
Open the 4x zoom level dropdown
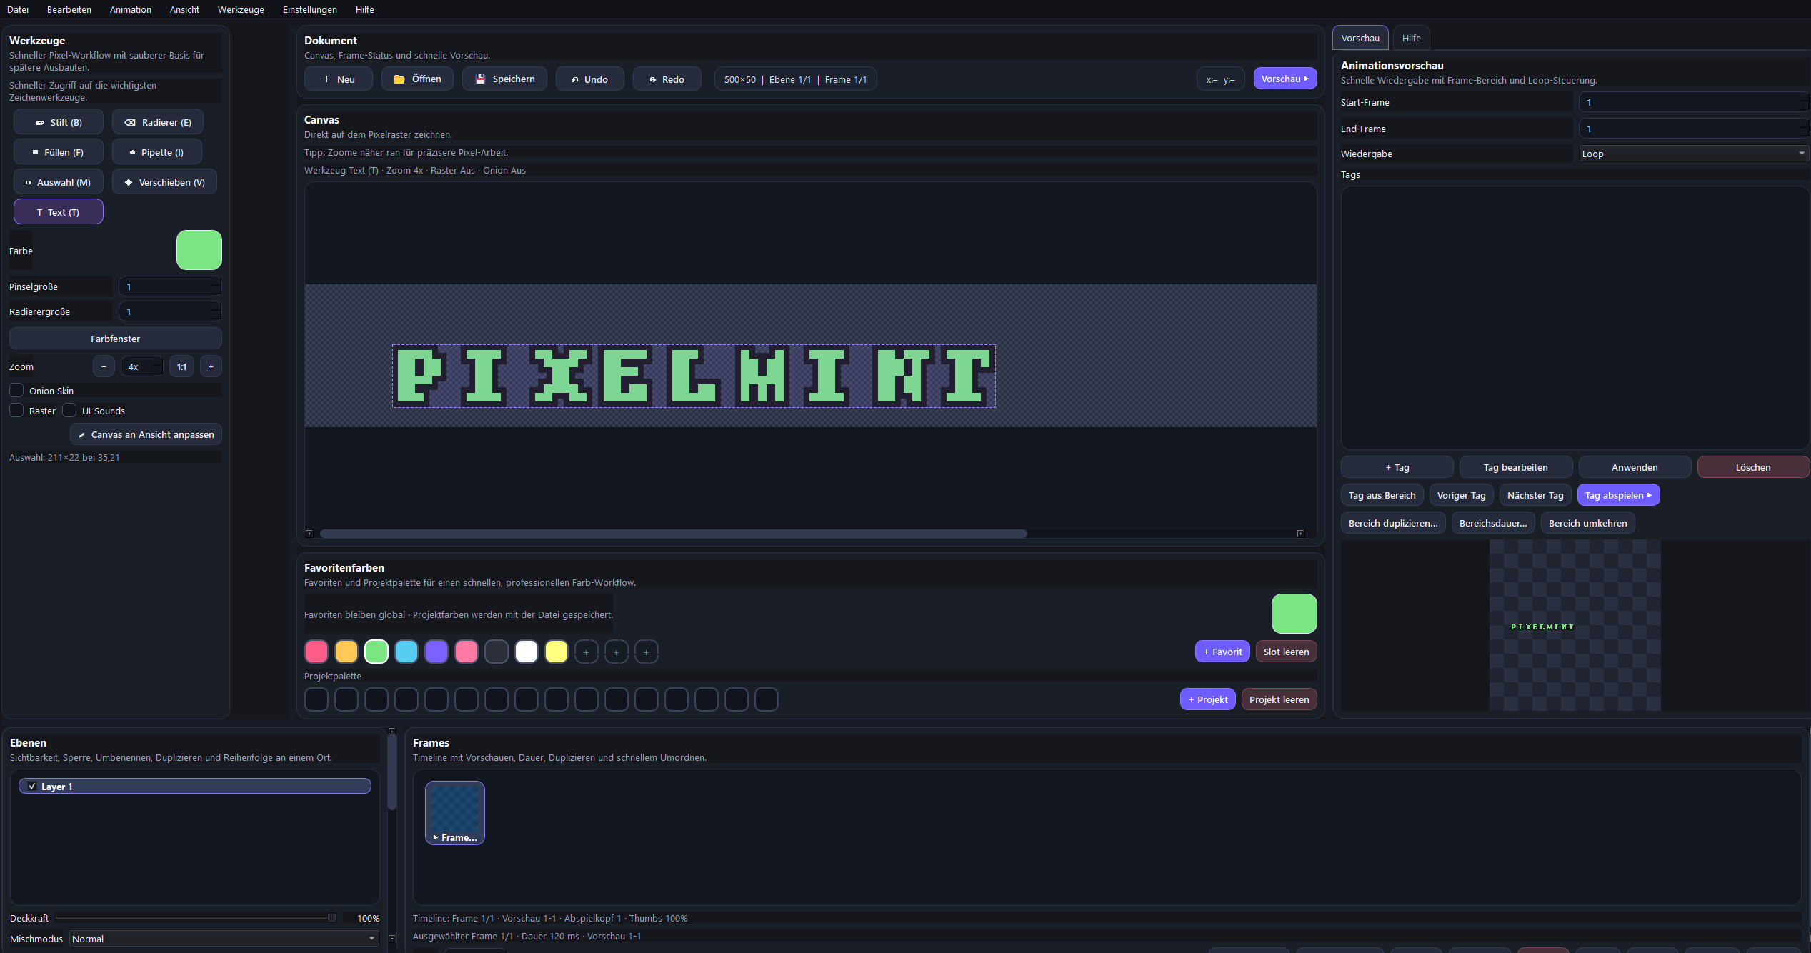(141, 366)
